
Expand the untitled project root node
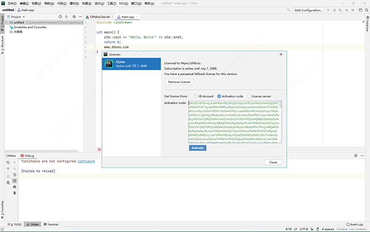(6, 22)
